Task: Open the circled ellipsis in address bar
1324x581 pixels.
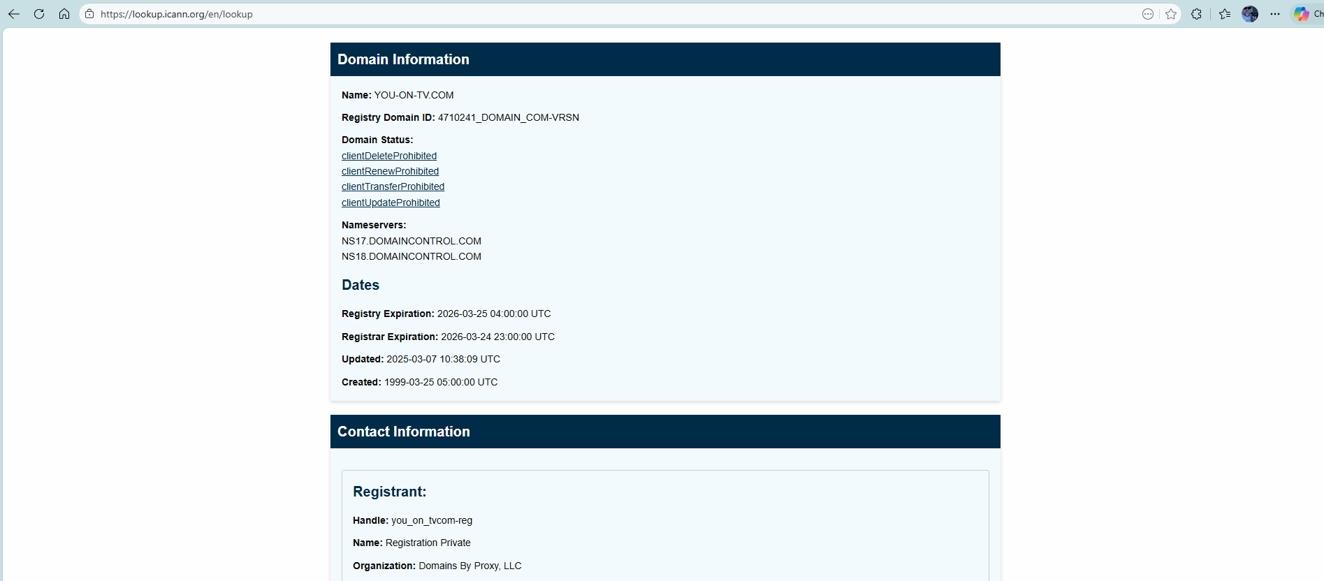Action: [x=1148, y=14]
